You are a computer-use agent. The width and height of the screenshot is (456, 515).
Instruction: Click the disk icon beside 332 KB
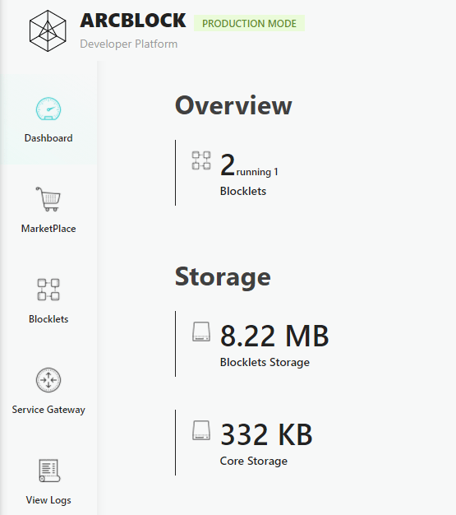(x=201, y=430)
